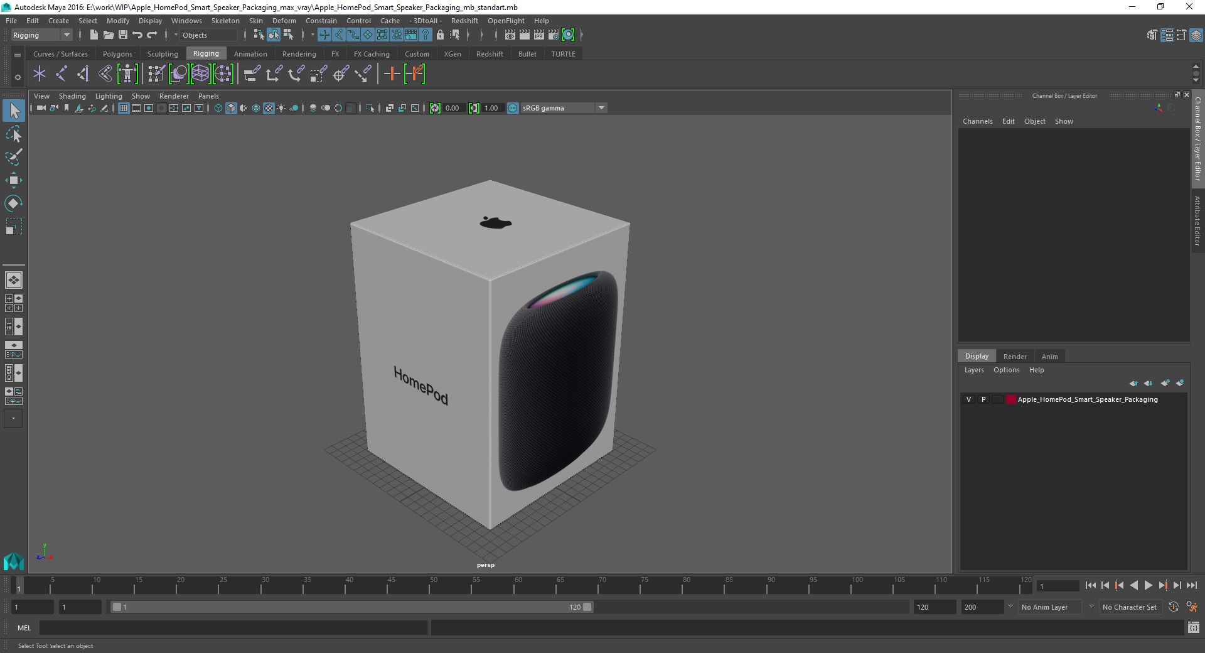Screen dimensions: 1205x653
Task: Activate the Scale tool
Action: [14, 227]
